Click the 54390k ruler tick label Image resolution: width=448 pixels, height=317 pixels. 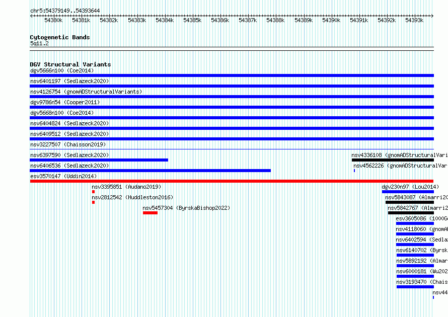(x=331, y=20)
